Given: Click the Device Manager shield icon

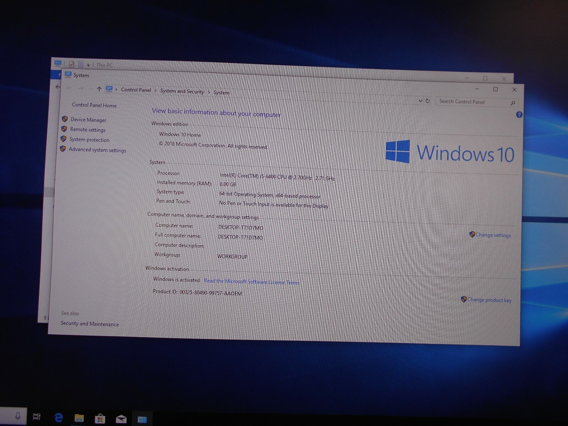Looking at the screenshot, I should [65, 119].
